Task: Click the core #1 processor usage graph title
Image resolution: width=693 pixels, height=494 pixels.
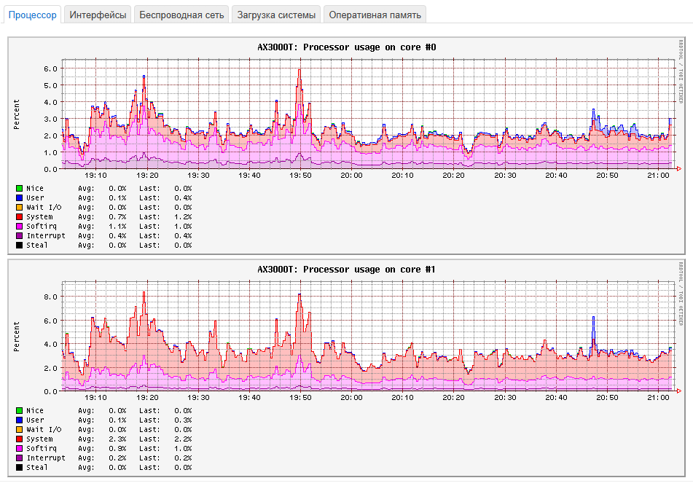Action: pyautogui.click(x=346, y=270)
